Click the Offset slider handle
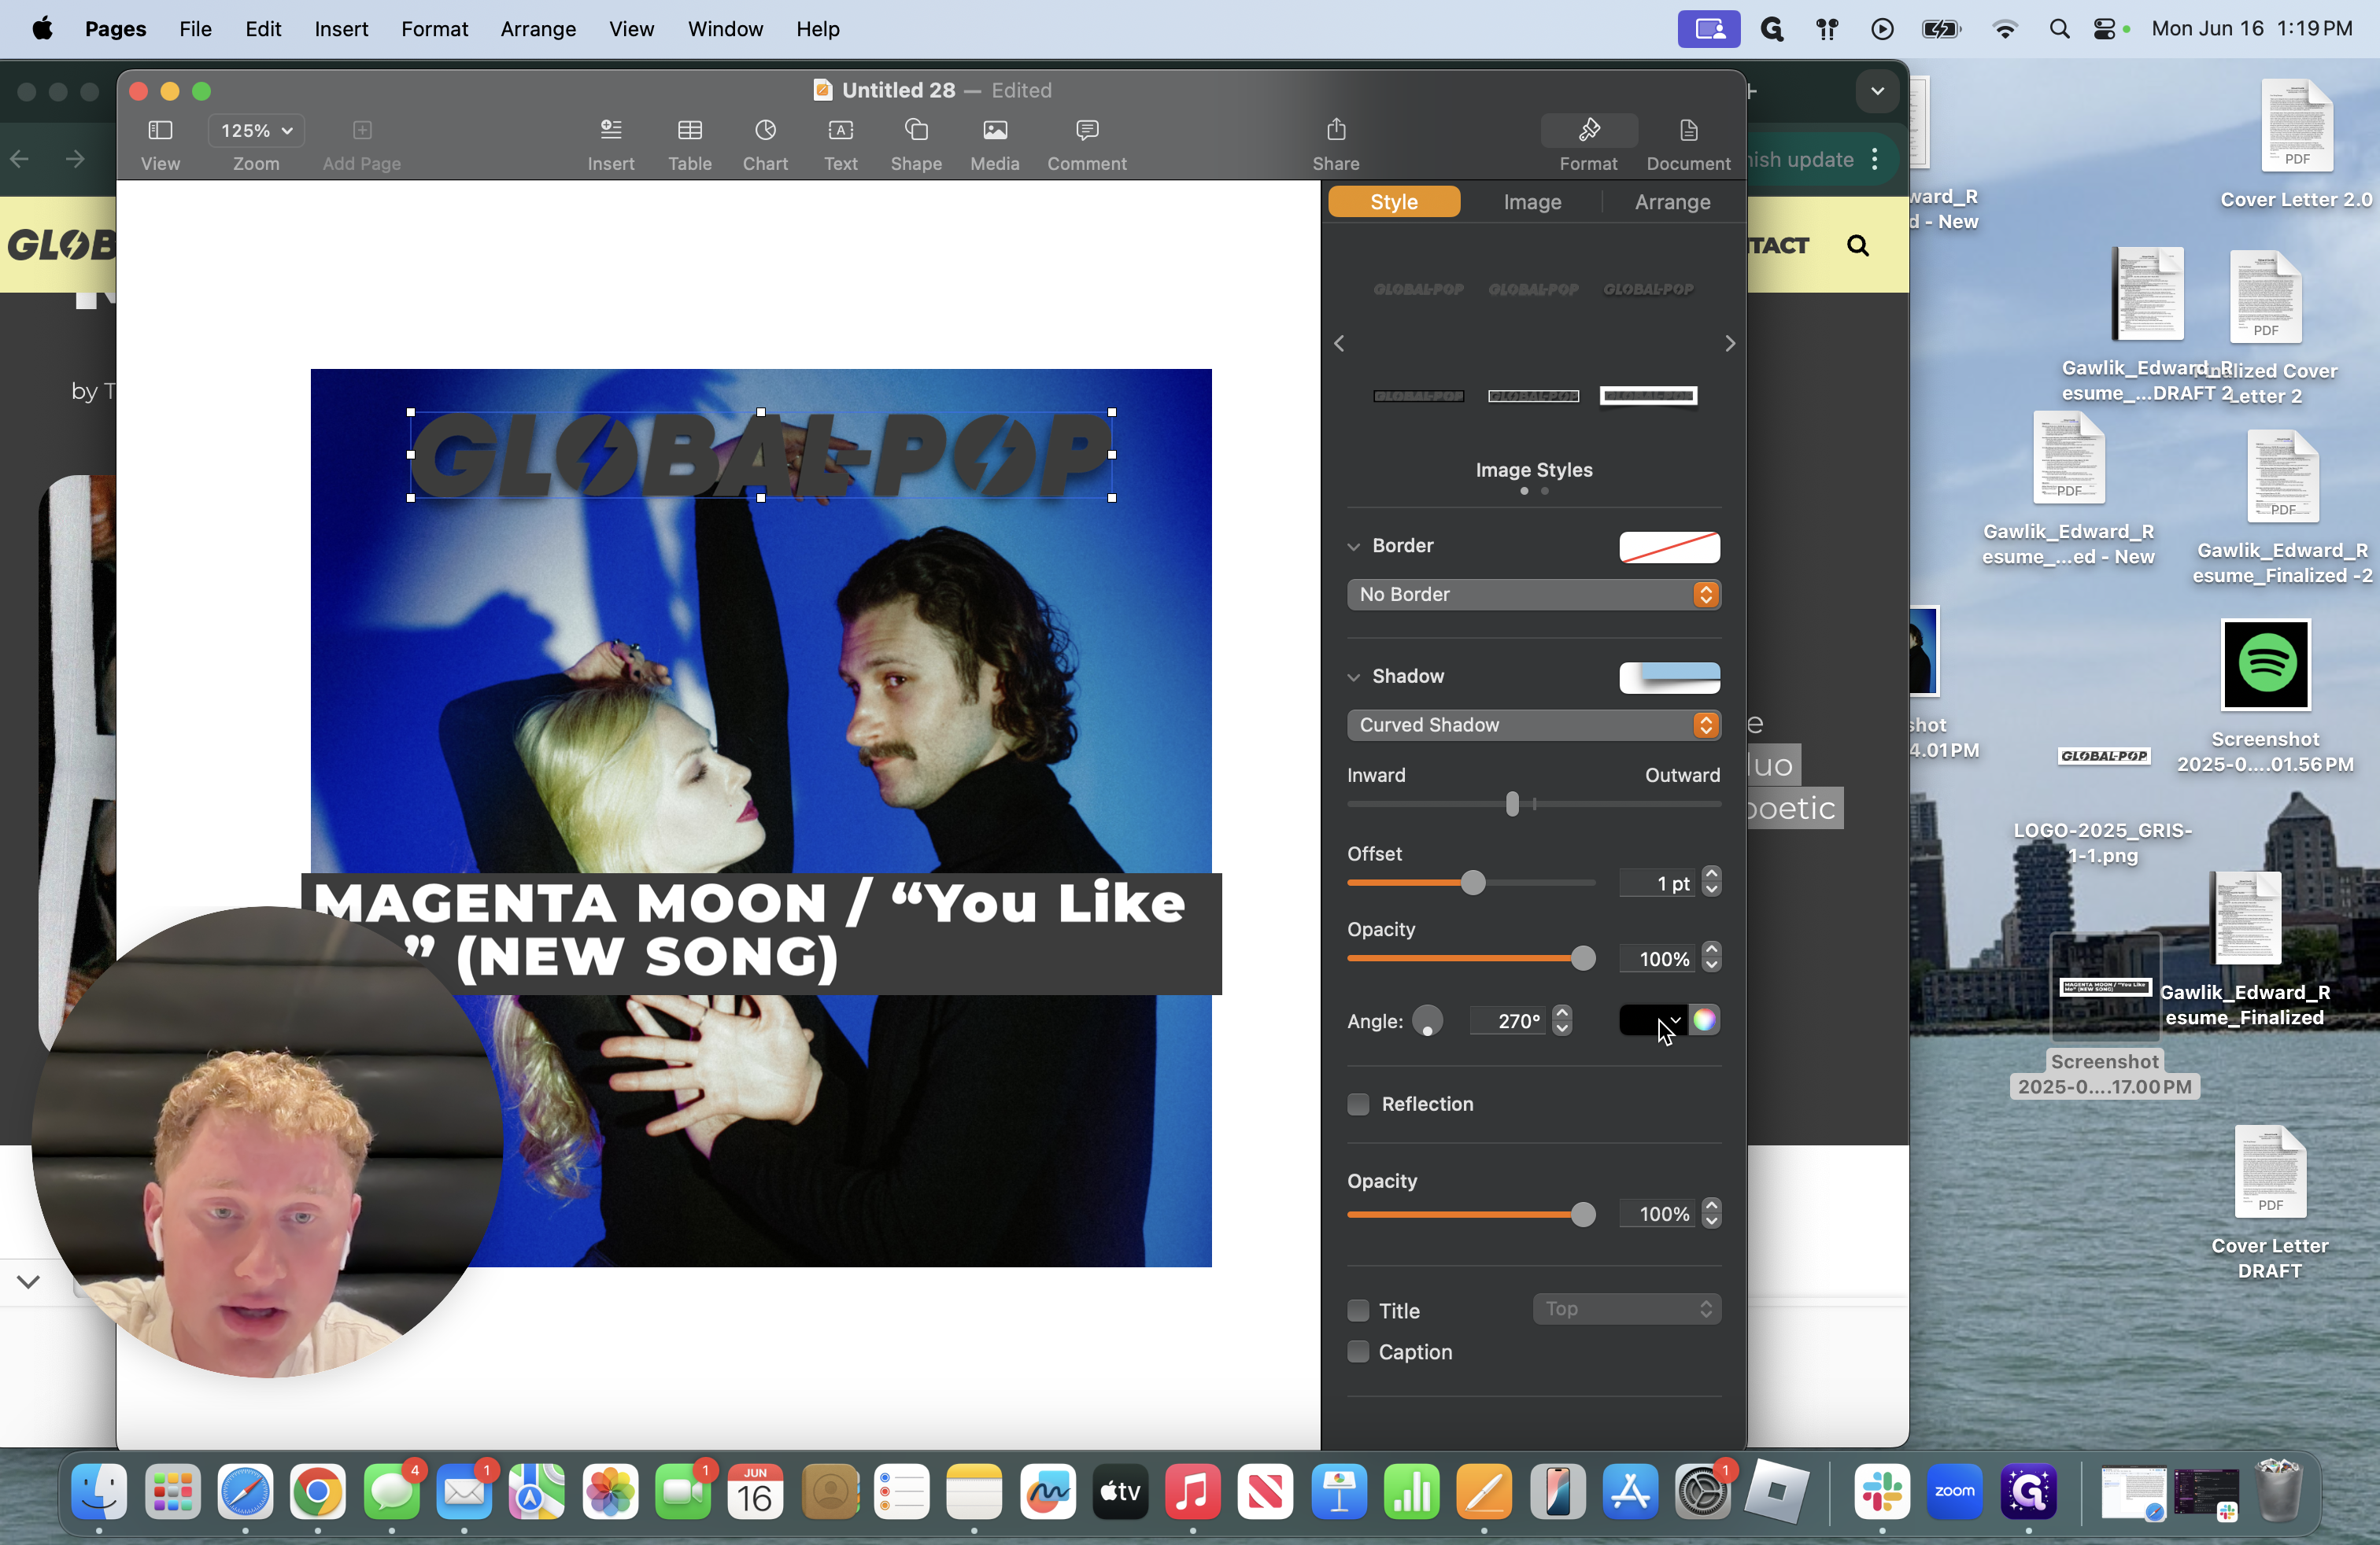 coord(1472,883)
